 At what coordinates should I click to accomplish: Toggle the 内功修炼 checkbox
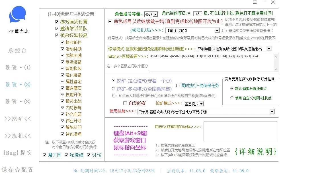click(62, 108)
